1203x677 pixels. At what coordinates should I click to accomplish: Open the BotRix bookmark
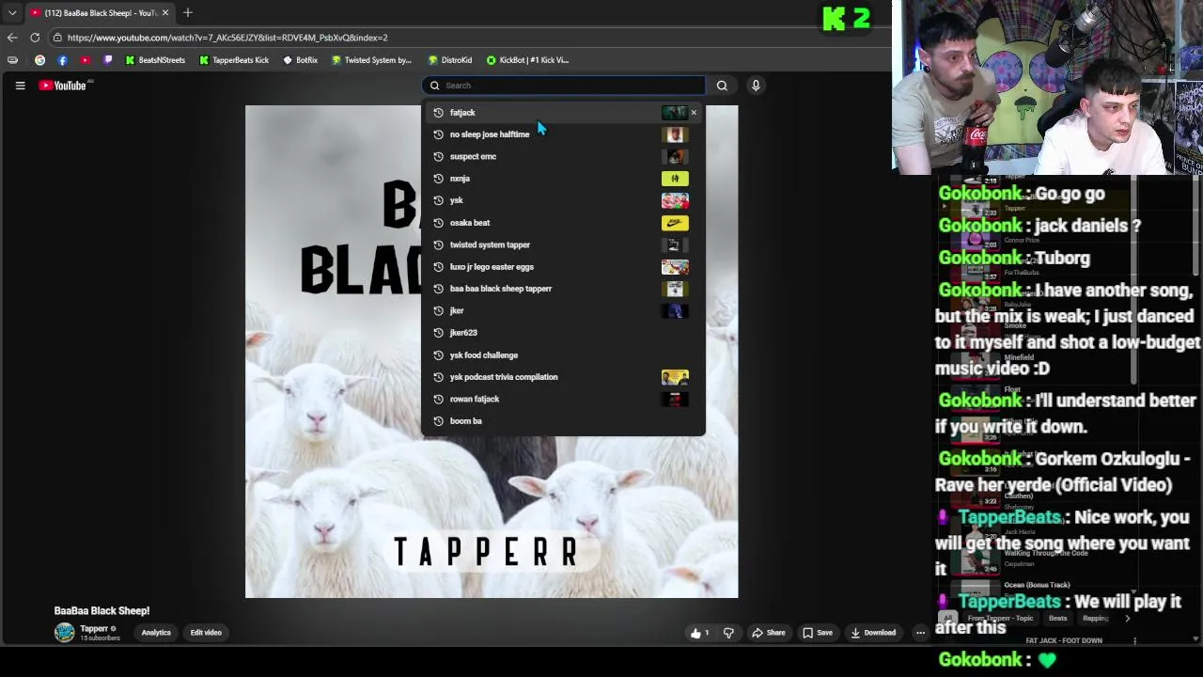pos(301,60)
